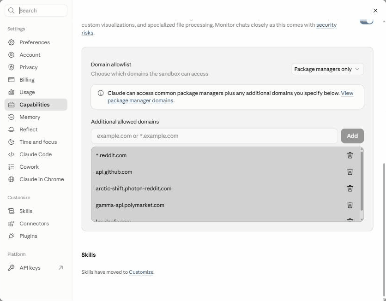Click the Domain allowlist heading

[x=111, y=65]
